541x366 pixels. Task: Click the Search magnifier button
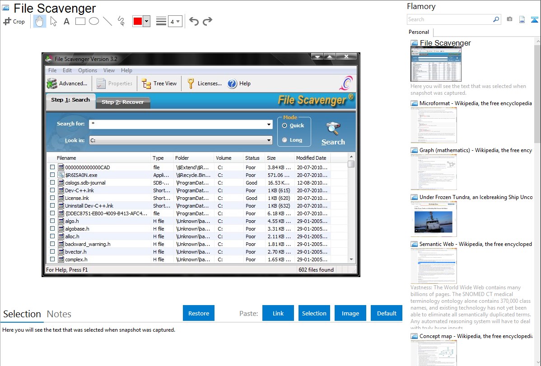click(333, 134)
